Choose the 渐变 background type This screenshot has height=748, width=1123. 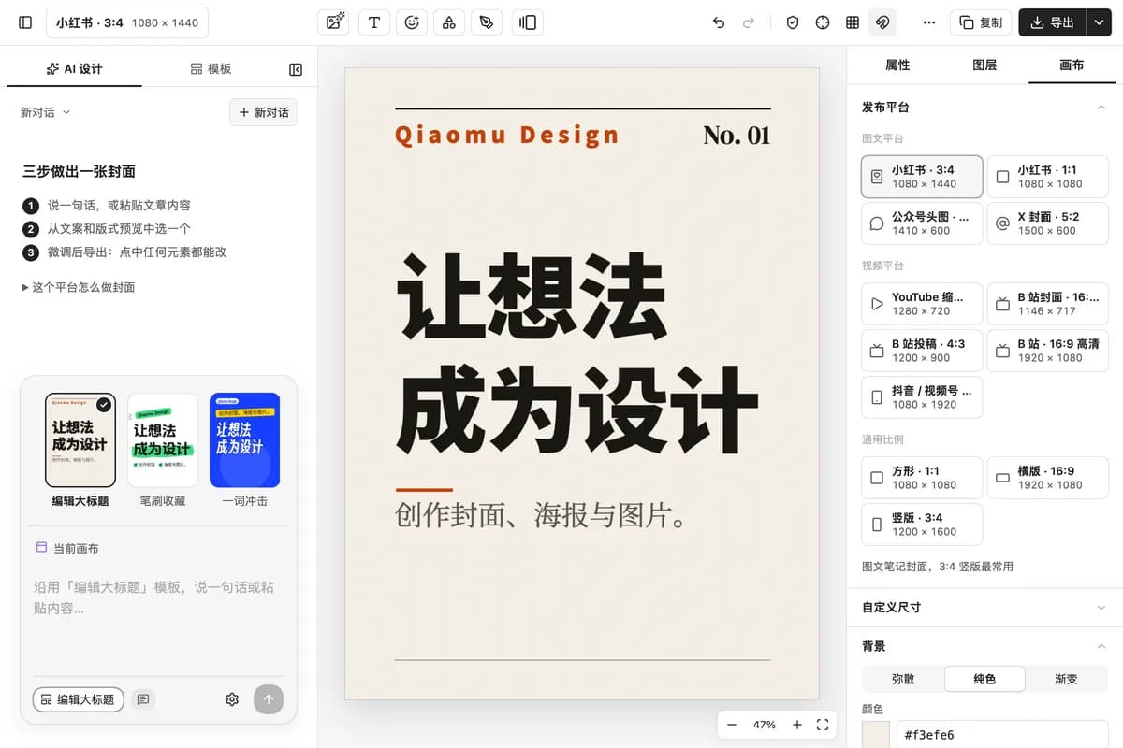coord(1066,679)
